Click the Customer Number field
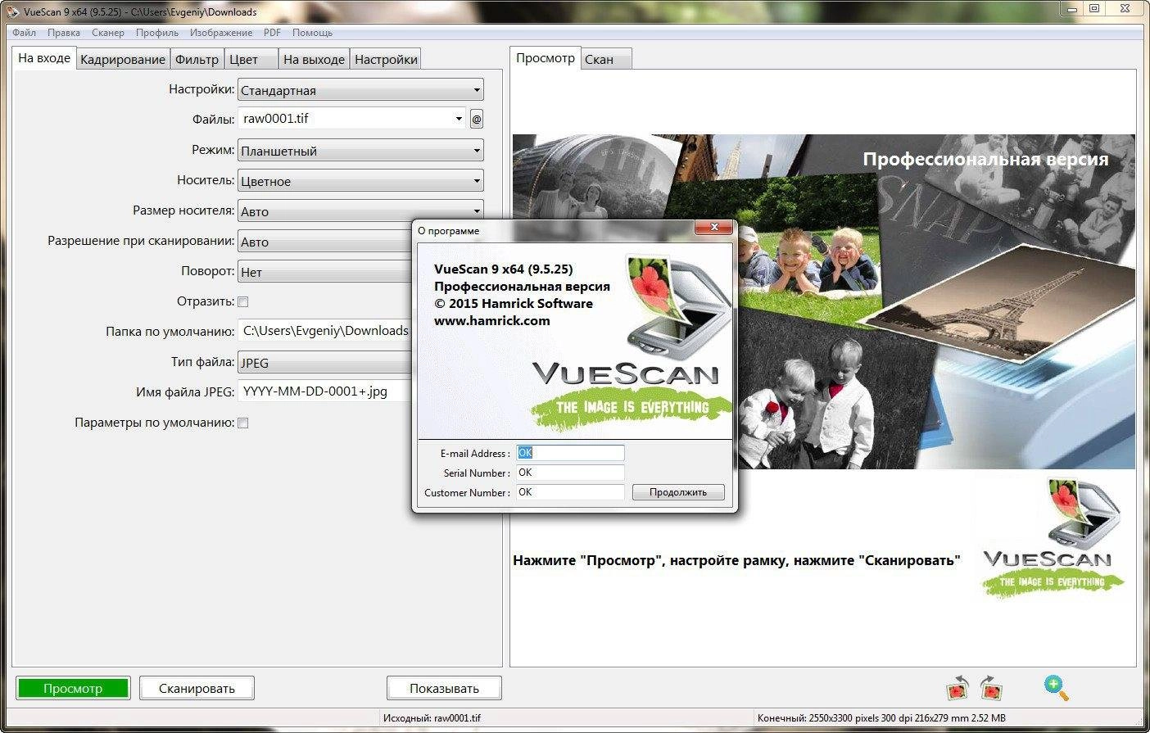Viewport: 1150px width, 733px height. pyautogui.click(x=570, y=492)
